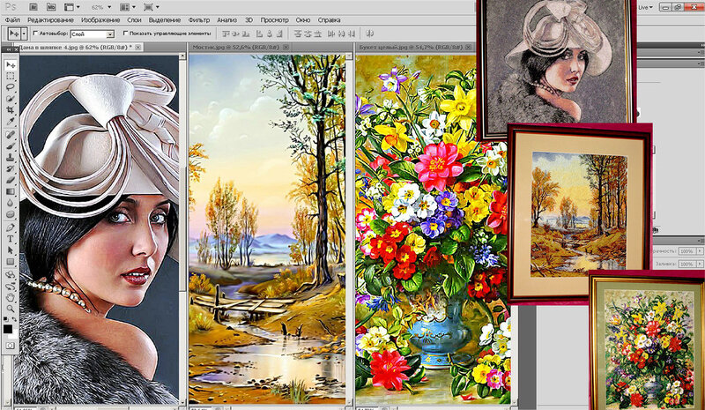The height and width of the screenshot is (410, 705).
Task: Open the Слой auto-select dropdown
Action: coord(93,33)
